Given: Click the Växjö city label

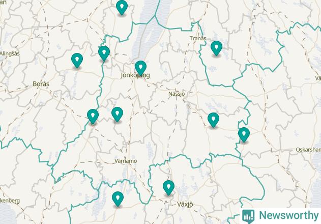Looking at the screenshot, I should [185, 204].
